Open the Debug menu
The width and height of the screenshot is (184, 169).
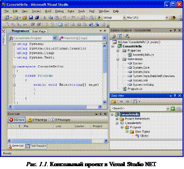click(59, 11)
